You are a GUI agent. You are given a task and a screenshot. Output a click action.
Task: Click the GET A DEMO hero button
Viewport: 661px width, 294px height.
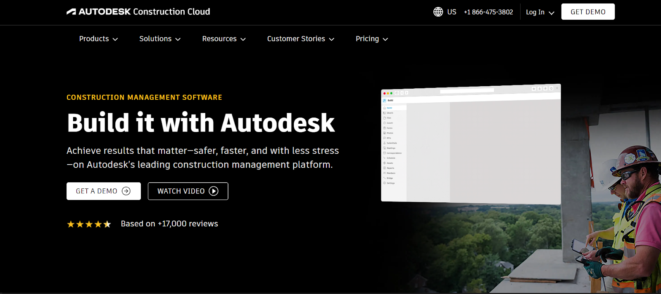(104, 191)
